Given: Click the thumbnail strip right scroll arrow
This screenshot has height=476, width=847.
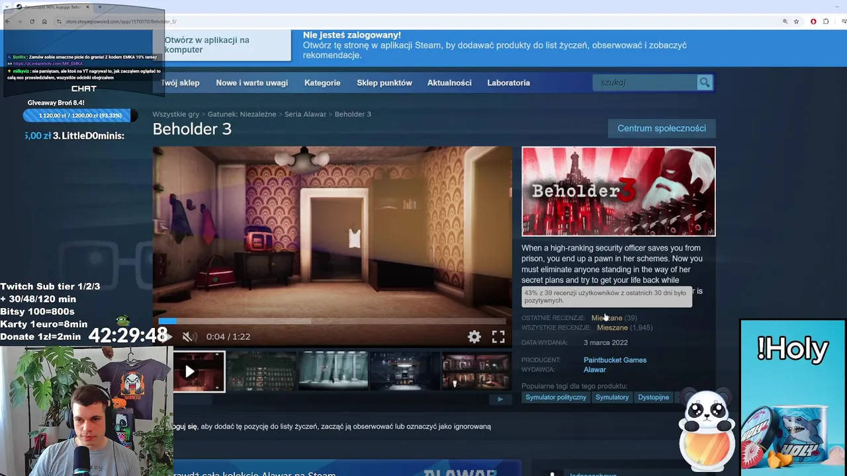Looking at the screenshot, I should point(500,399).
